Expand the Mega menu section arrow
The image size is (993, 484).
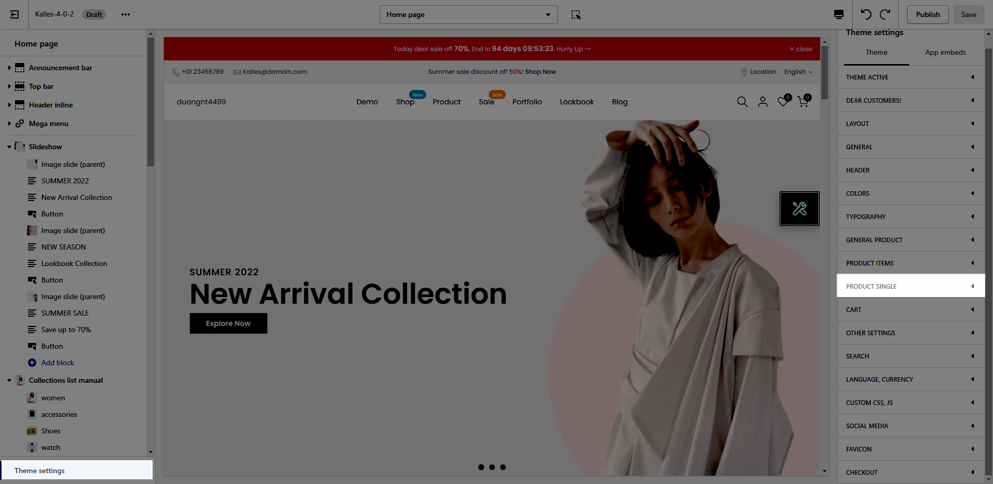coord(9,123)
